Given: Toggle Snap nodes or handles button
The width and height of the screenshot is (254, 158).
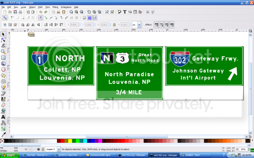Looking at the screenshot, I should pos(41,18).
